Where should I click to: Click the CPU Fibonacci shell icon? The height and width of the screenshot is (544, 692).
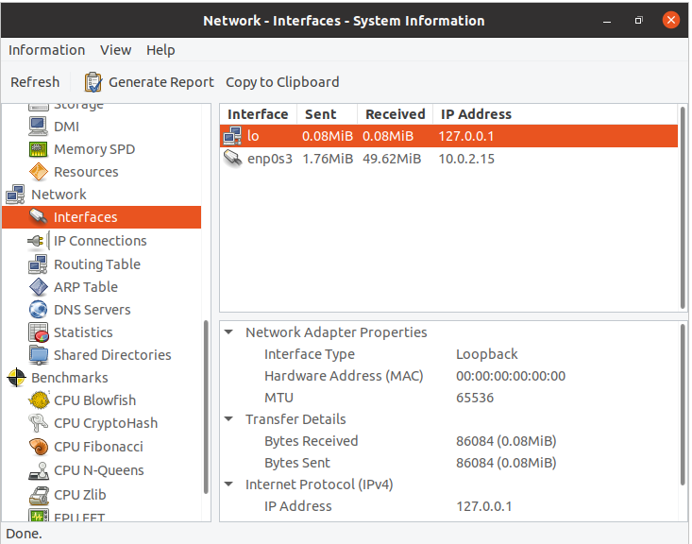38,447
